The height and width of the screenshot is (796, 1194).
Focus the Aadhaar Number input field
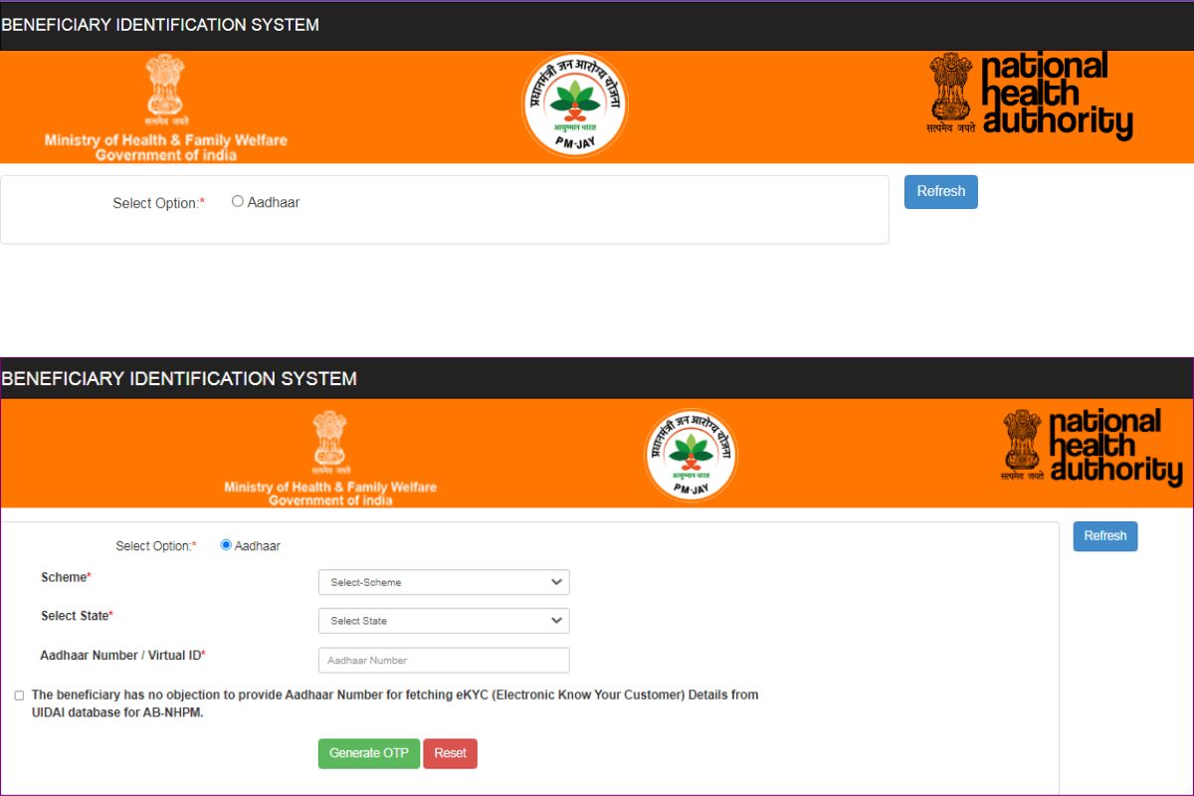pyautogui.click(x=444, y=661)
